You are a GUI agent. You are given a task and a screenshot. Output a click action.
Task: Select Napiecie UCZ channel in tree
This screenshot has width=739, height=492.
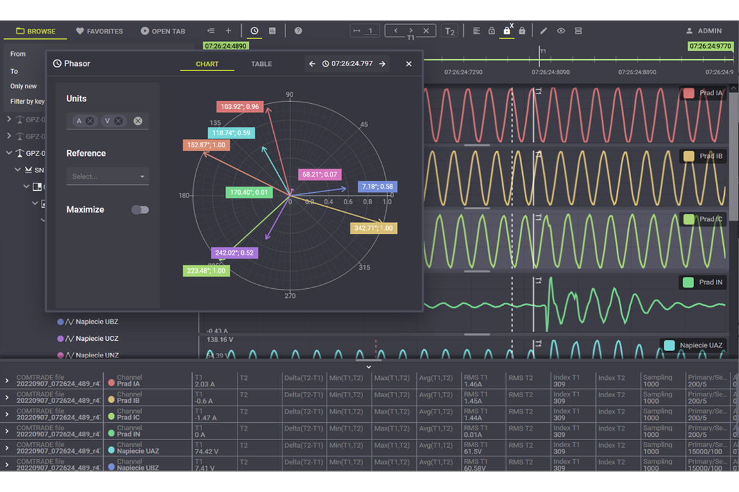click(88, 338)
